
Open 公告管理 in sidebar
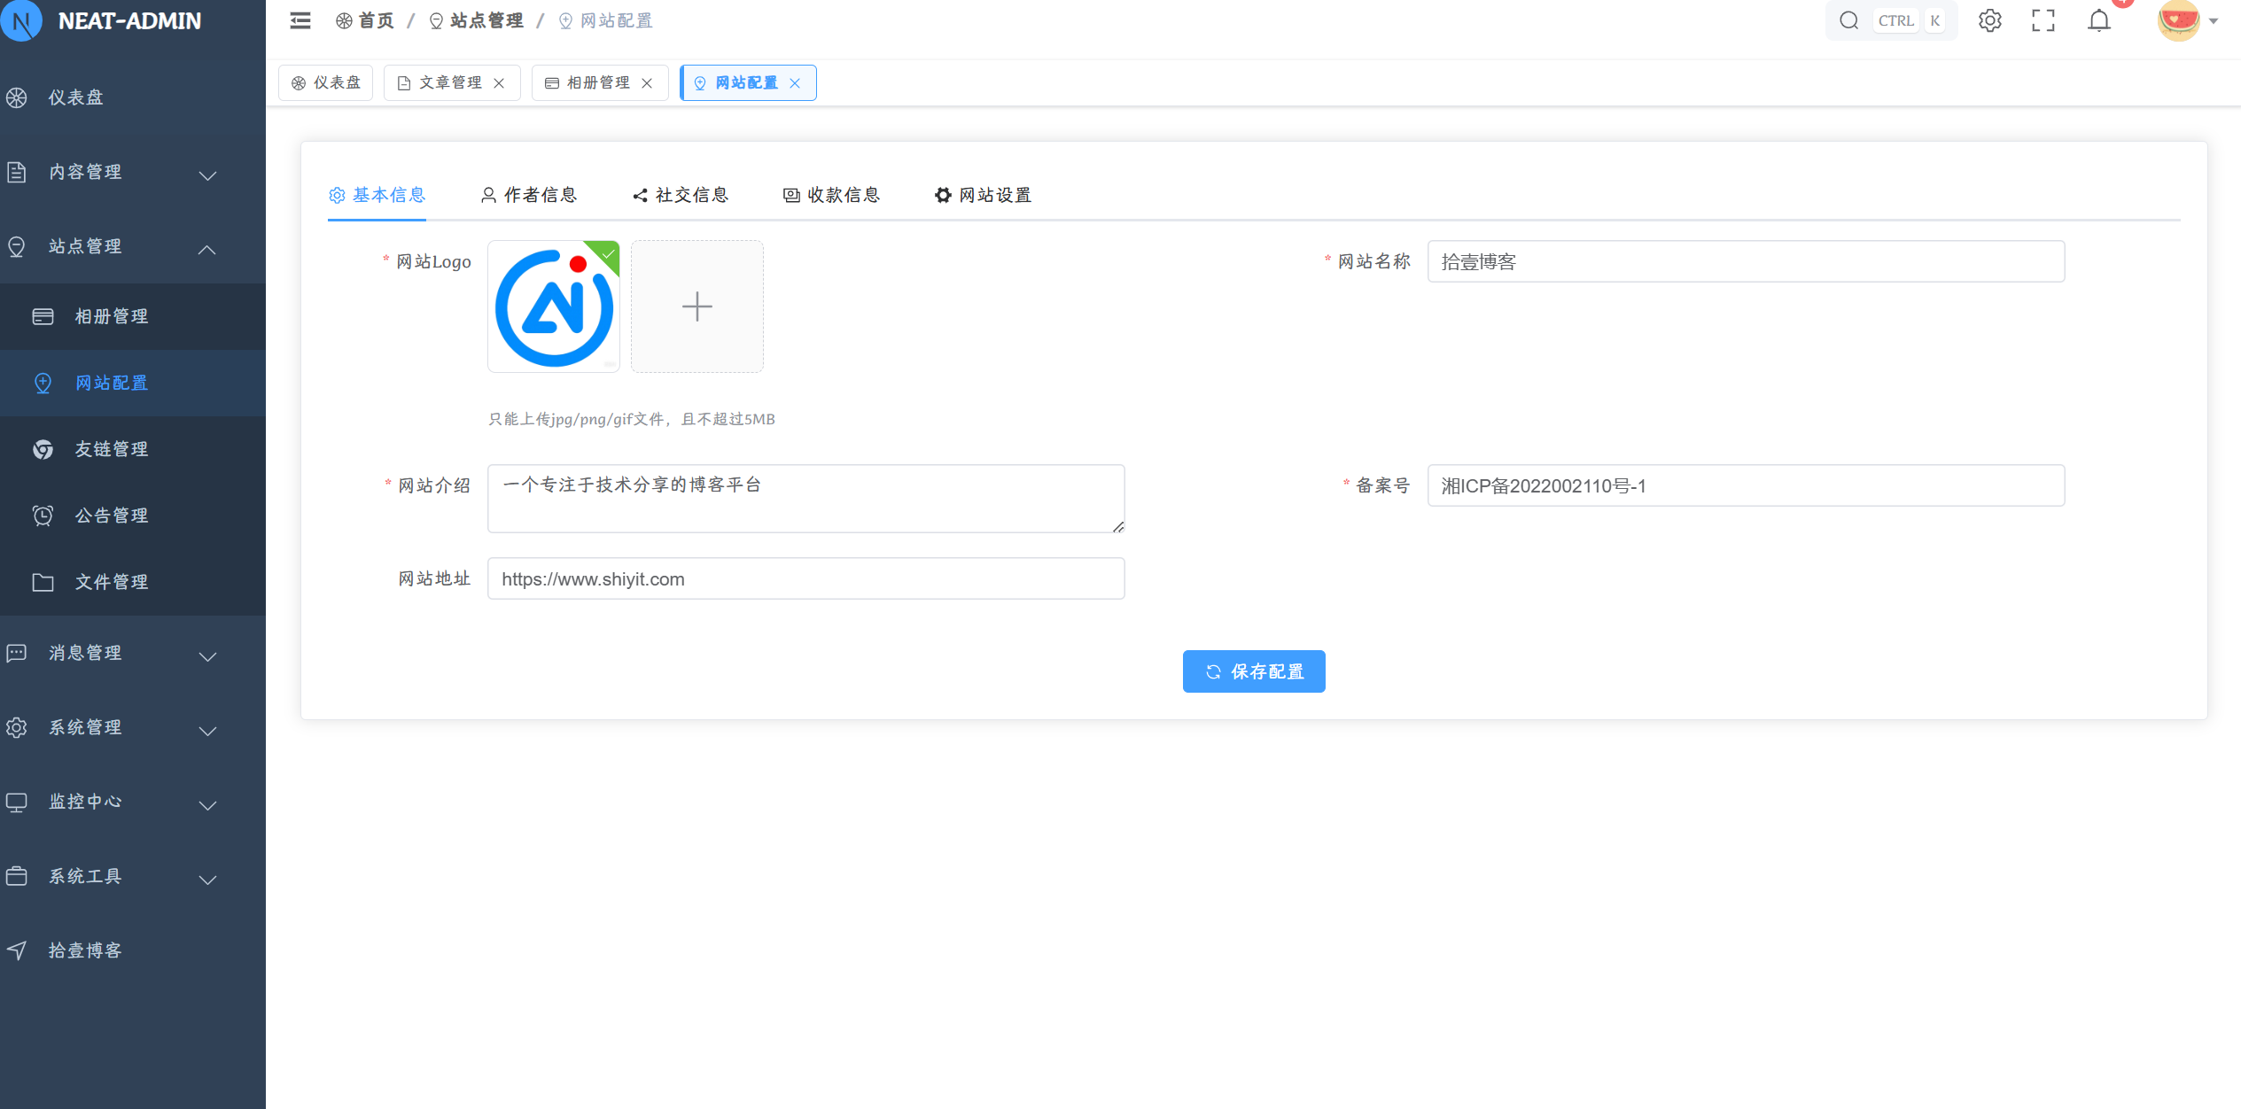(111, 516)
